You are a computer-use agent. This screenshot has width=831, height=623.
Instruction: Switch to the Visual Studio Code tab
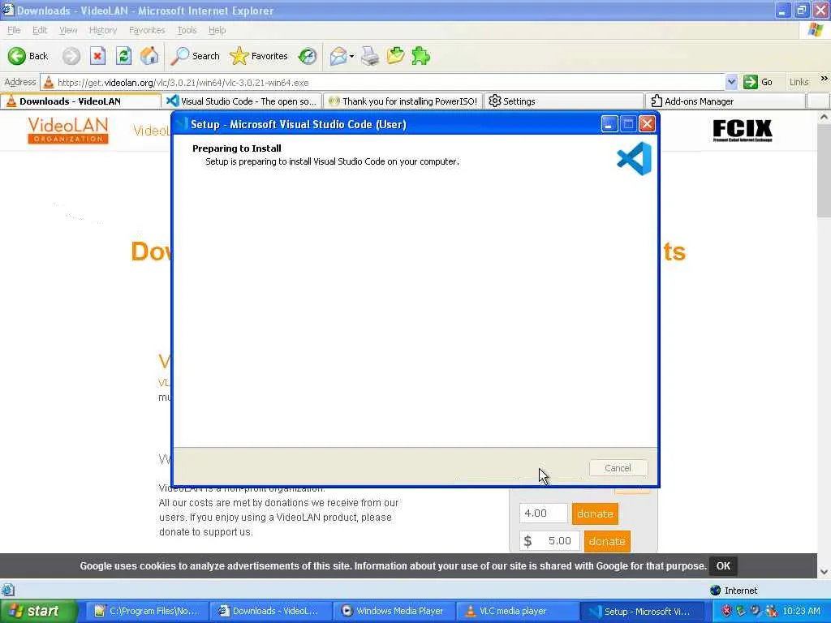click(242, 101)
